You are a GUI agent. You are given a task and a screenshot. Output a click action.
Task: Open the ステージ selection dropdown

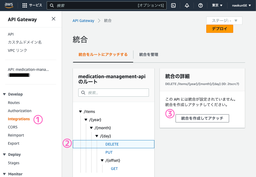click(224, 21)
